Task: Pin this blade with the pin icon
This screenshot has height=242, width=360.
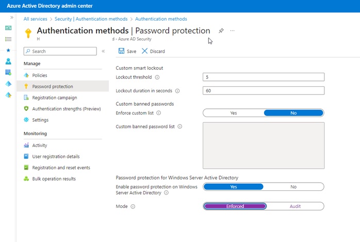Action: [221, 31]
